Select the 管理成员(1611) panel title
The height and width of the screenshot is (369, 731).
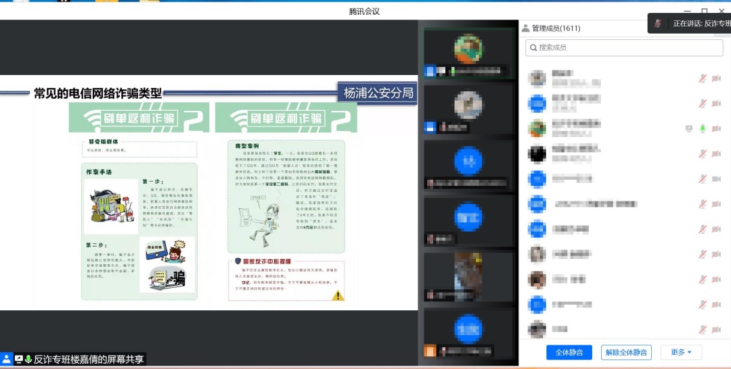tap(556, 28)
